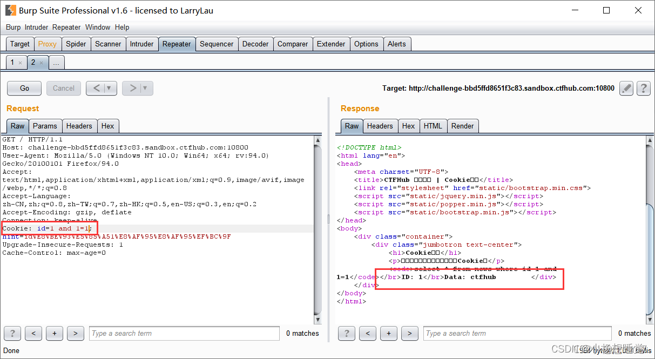Click the GET / HTTP/1.1 request line
The image size is (655, 359).
(x=32, y=139)
